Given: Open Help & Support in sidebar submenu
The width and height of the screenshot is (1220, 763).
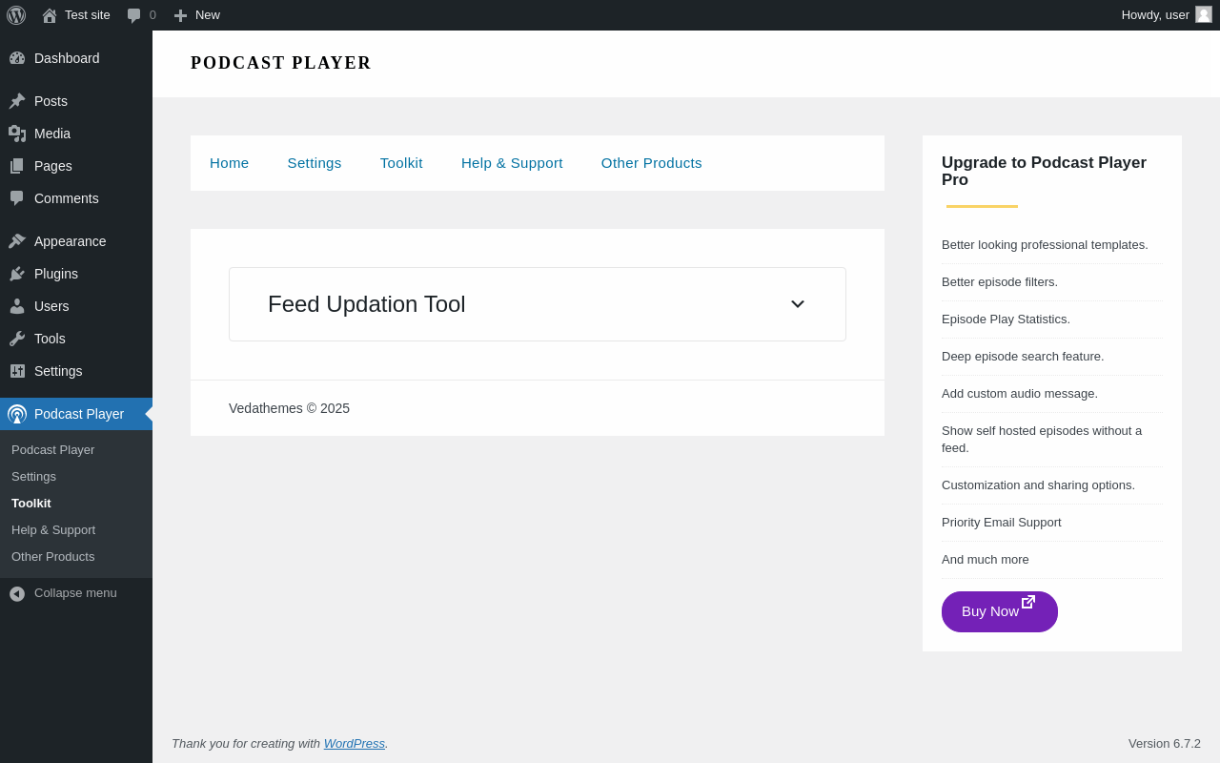Looking at the screenshot, I should [53, 530].
